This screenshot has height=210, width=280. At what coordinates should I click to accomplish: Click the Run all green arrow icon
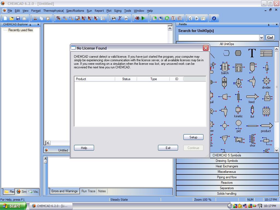143,18
